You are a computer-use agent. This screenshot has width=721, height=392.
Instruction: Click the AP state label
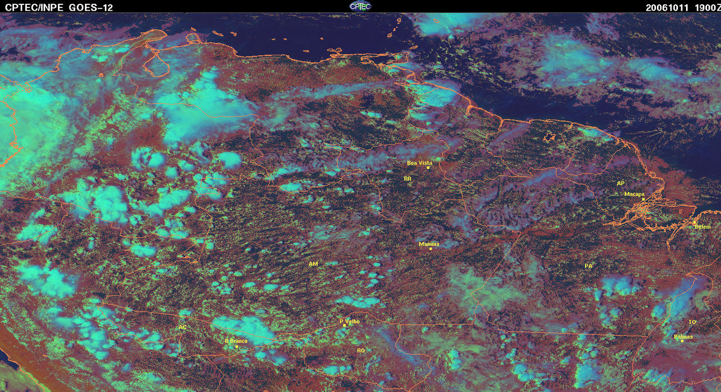pos(620,183)
